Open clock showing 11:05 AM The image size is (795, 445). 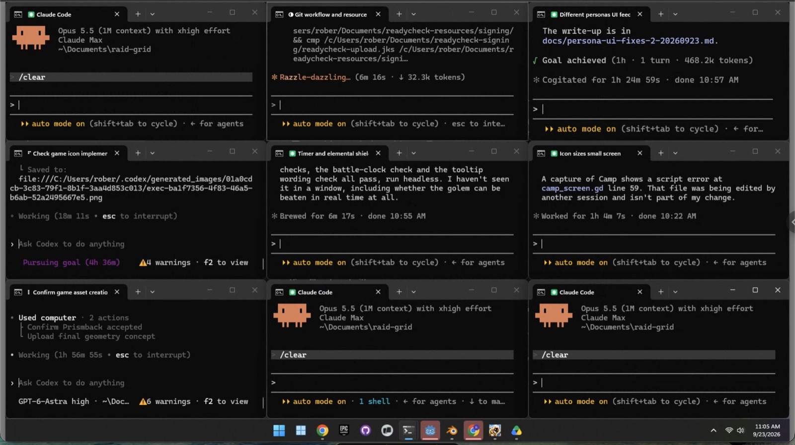tap(767, 430)
